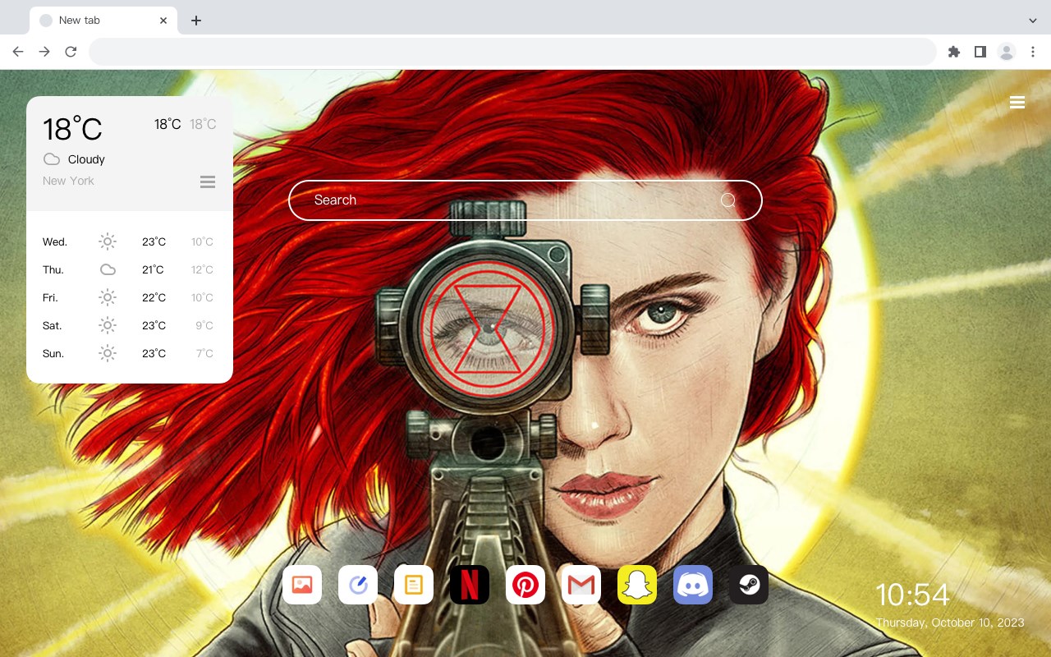Toggle the browser side panel

pyautogui.click(x=980, y=52)
